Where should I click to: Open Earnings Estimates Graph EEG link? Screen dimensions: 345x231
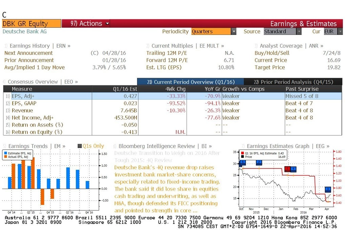[288, 146]
